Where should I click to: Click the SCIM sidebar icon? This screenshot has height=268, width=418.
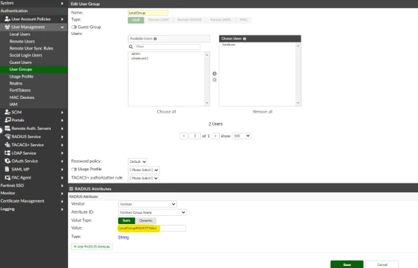coord(8,112)
